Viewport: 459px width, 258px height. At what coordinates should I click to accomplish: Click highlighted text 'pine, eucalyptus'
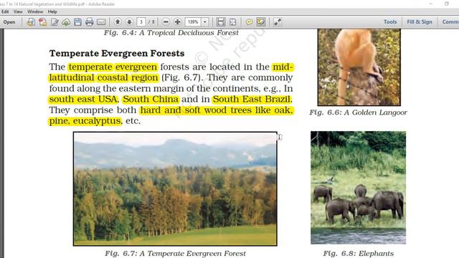click(x=85, y=121)
